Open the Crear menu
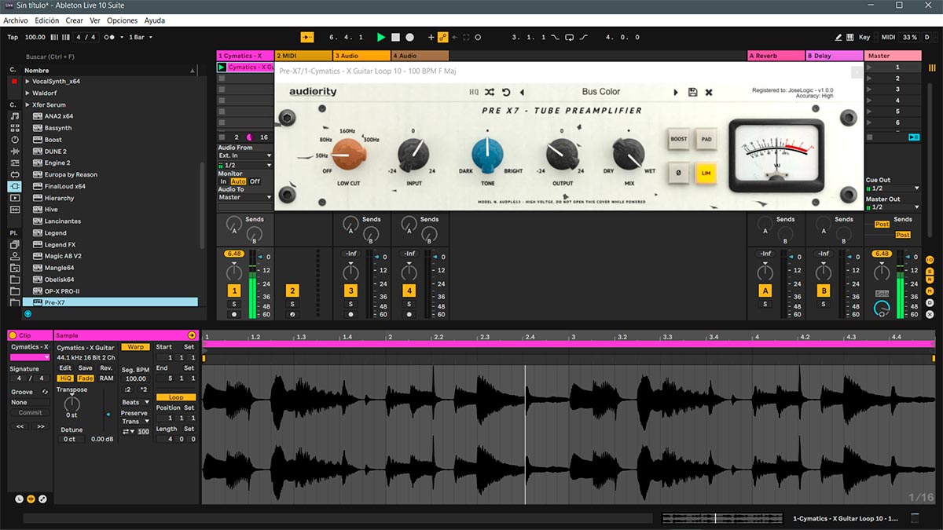943x530 pixels. click(x=74, y=20)
